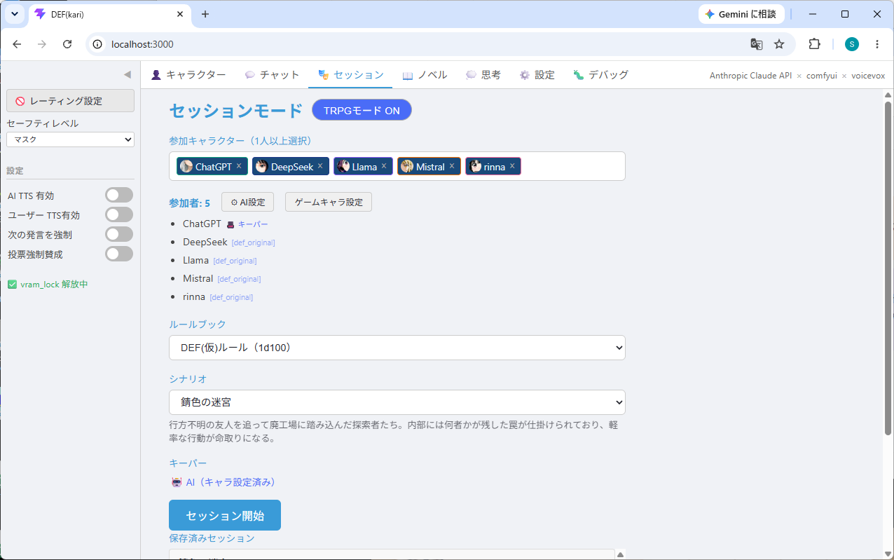Click Llama avatar in character chip
Image resolution: width=894 pixels, height=560 pixels.
(343, 166)
